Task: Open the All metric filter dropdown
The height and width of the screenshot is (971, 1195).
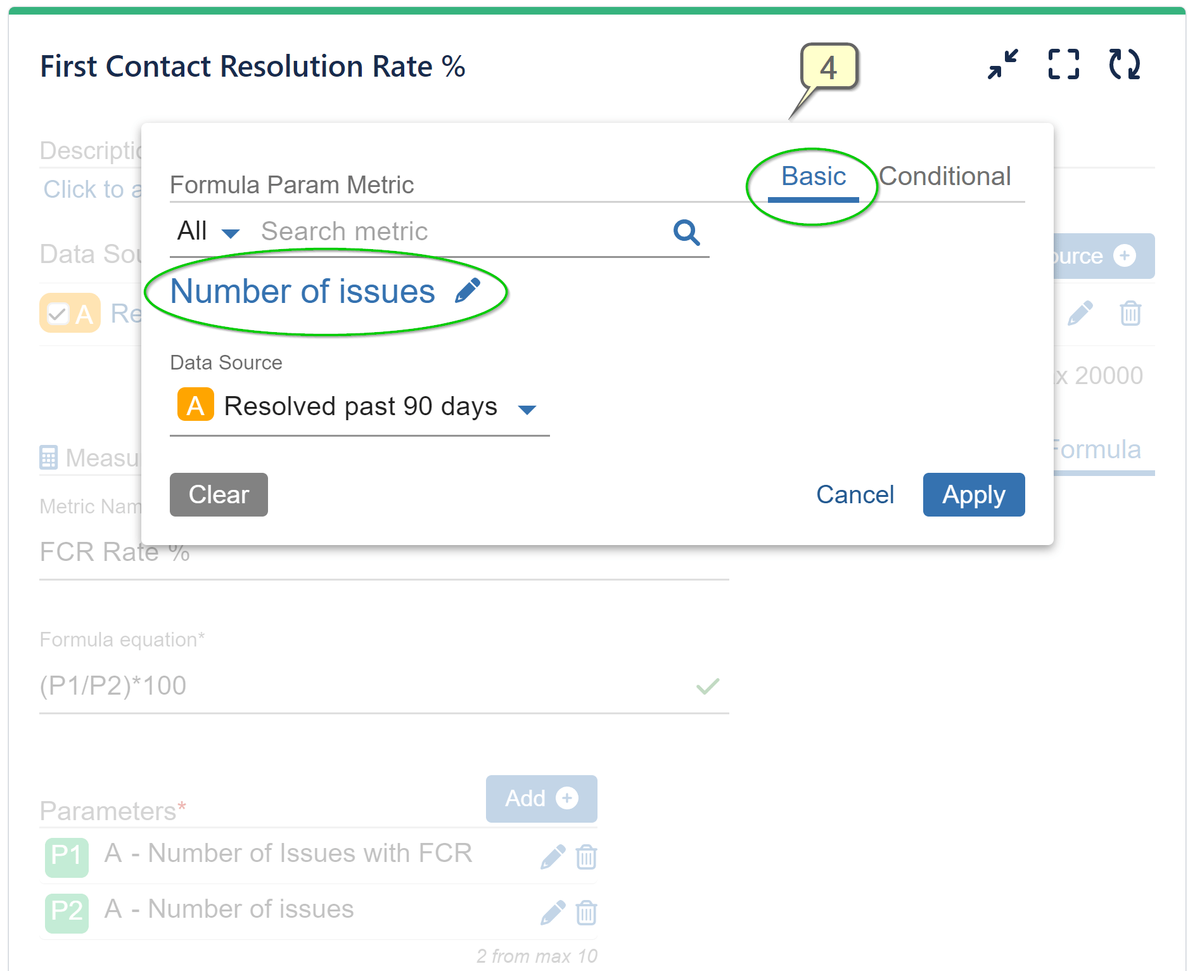Action: click(x=209, y=232)
